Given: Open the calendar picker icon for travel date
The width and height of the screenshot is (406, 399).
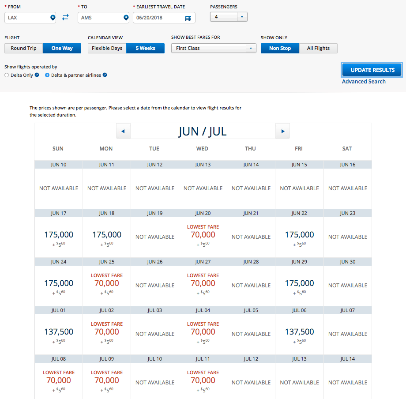Looking at the screenshot, I should pyautogui.click(x=188, y=18).
